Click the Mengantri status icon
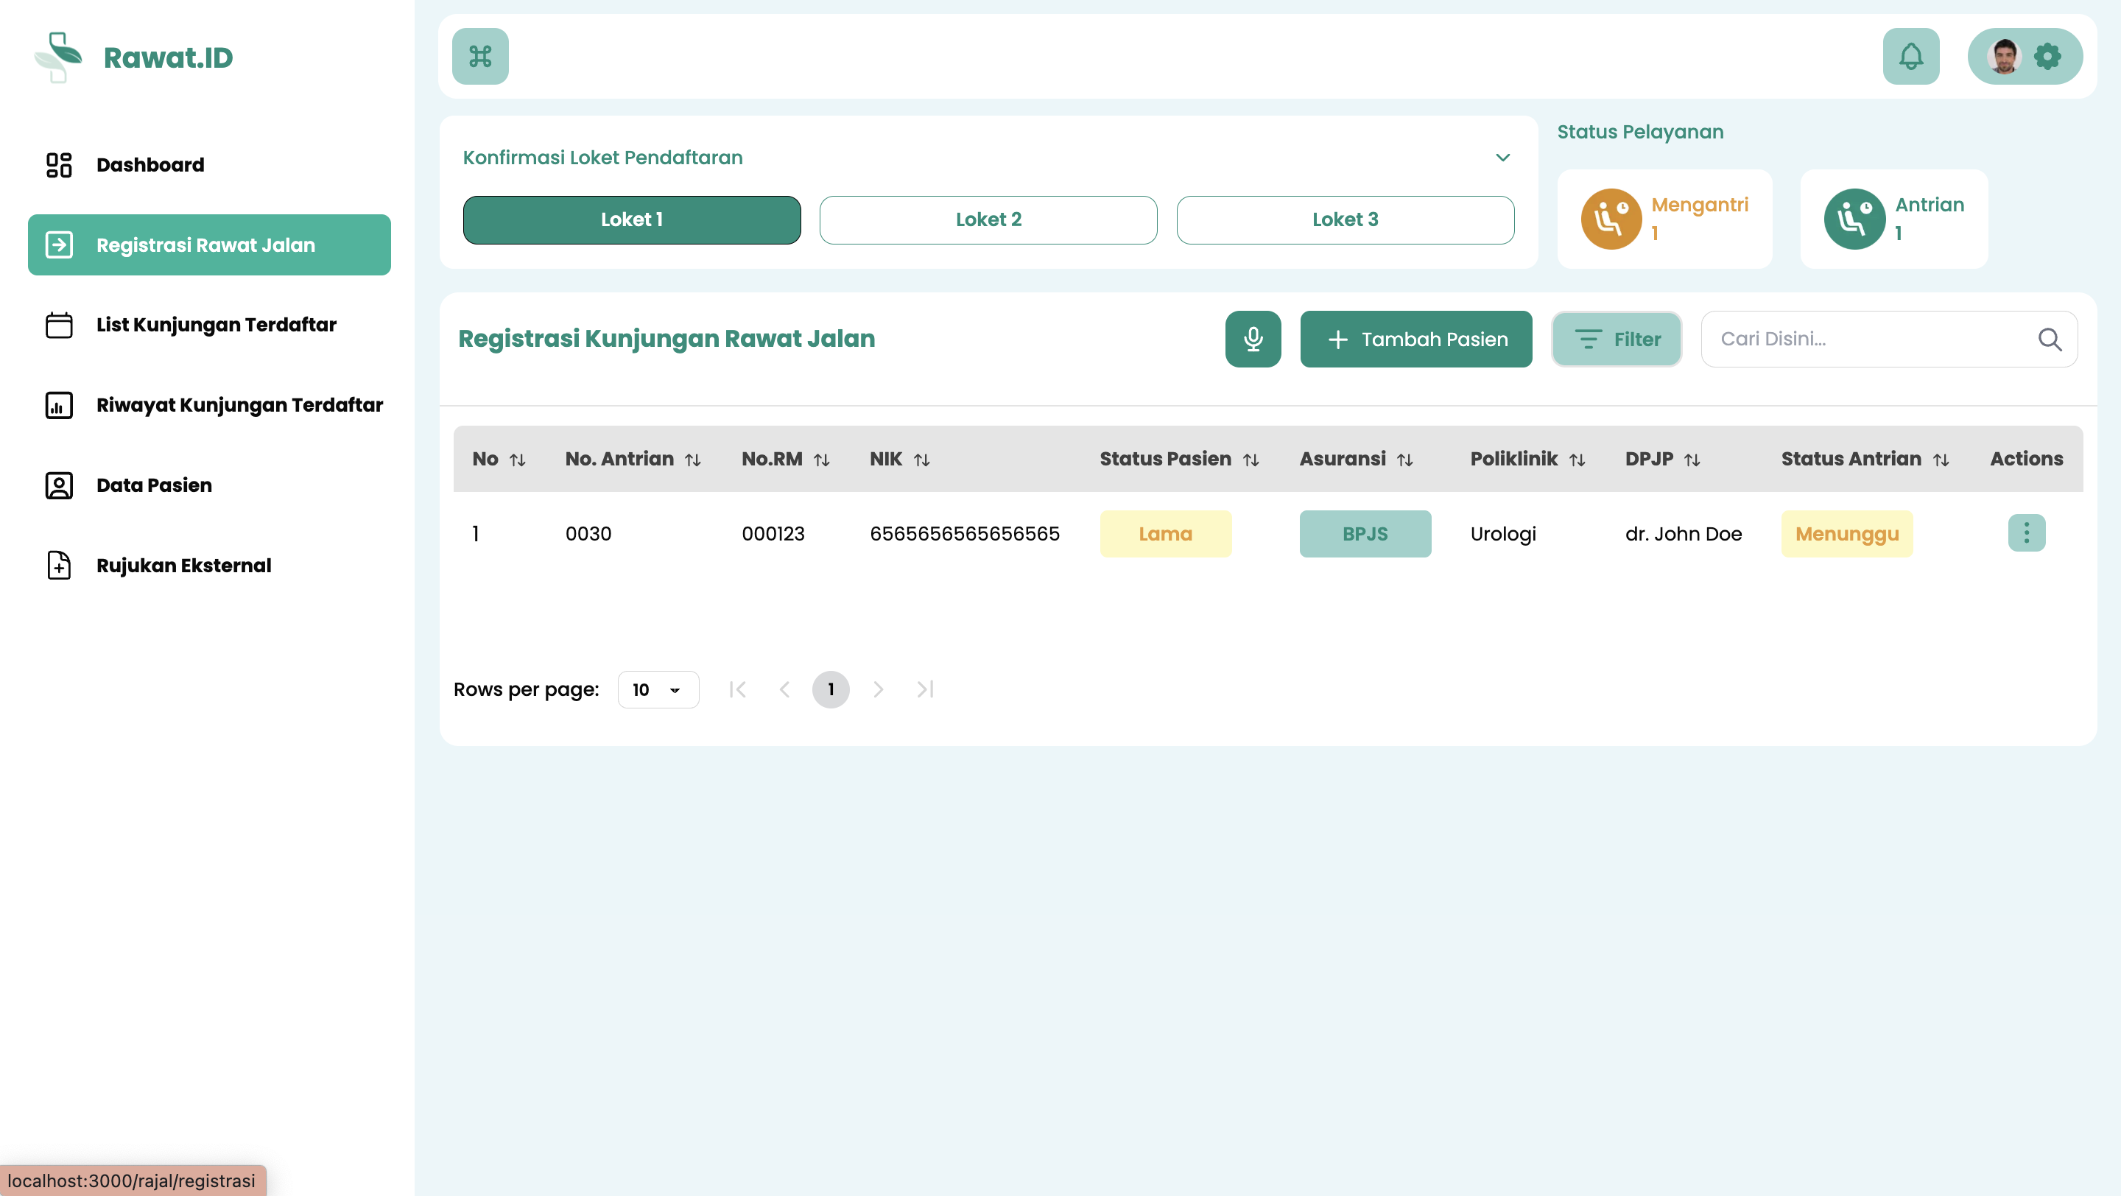This screenshot has height=1196, width=2121. pos(1611,219)
